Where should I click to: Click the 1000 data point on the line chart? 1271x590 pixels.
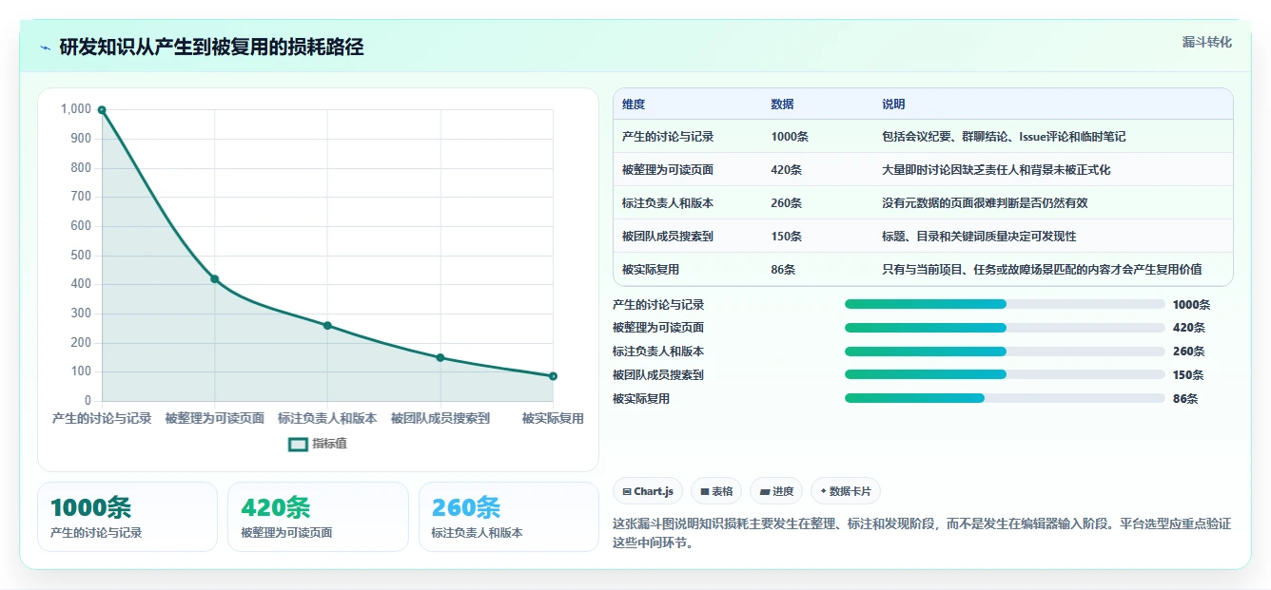[102, 110]
